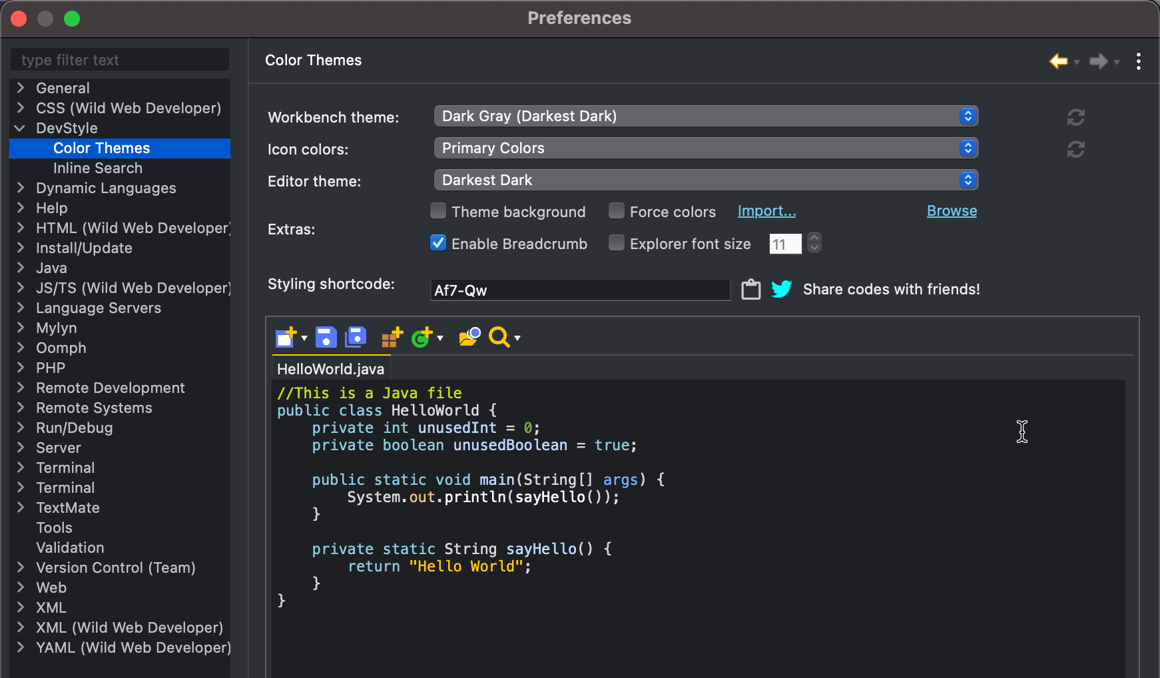Click the Import... link
The width and height of the screenshot is (1160, 678).
click(x=766, y=211)
